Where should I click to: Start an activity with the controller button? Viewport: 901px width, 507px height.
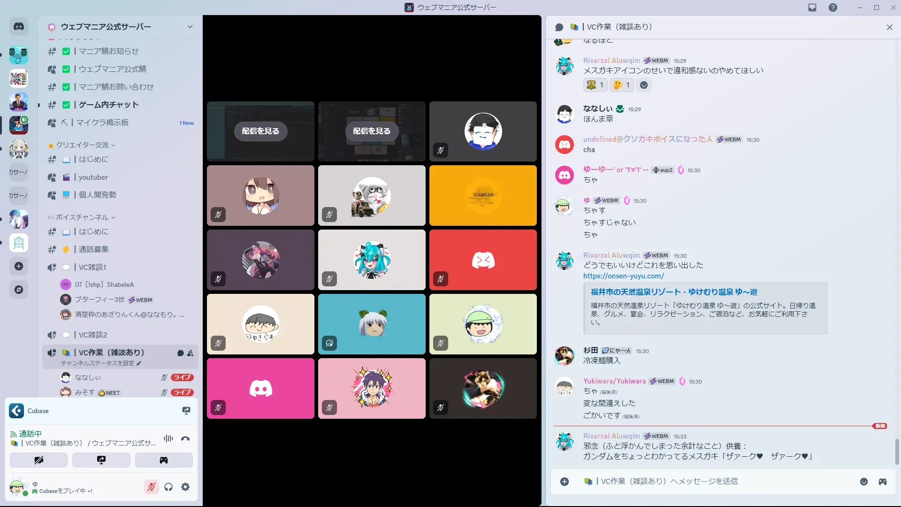pos(164,460)
